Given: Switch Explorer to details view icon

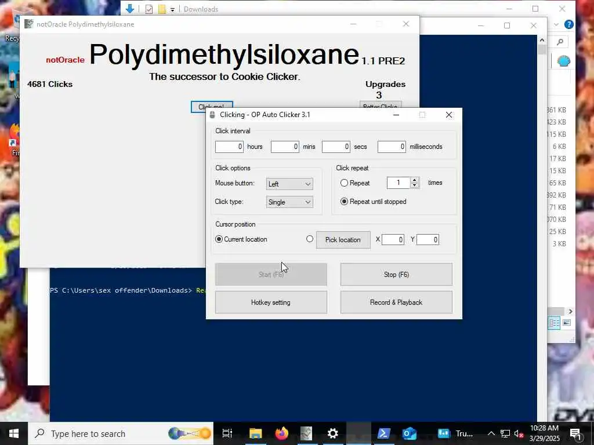Looking at the screenshot, I should 554,323.
